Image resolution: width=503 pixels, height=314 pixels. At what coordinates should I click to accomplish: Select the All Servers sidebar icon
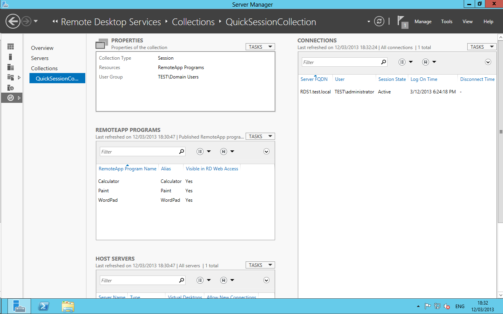pyautogui.click(x=11, y=67)
